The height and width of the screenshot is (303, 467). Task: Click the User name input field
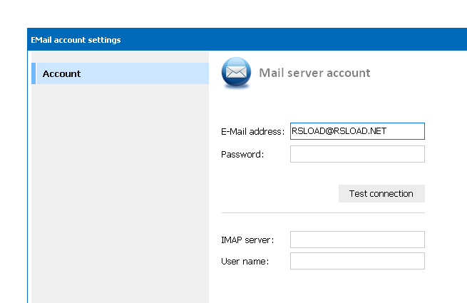356,261
